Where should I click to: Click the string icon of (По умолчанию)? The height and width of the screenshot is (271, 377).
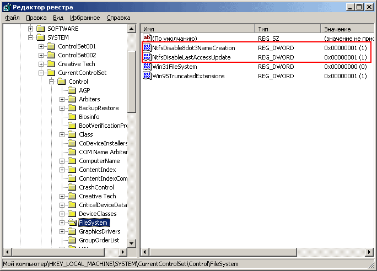(147, 38)
